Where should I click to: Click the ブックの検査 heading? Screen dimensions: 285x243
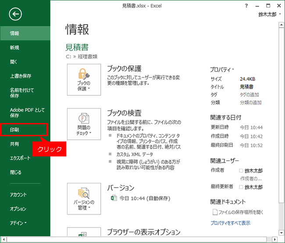[x=125, y=113]
